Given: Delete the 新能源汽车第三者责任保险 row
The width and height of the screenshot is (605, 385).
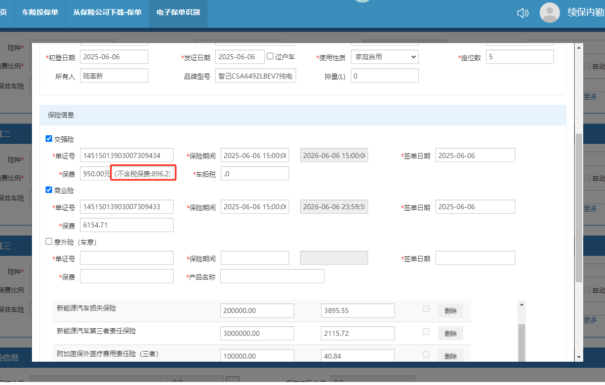Looking at the screenshot, I should coord(450,333).
